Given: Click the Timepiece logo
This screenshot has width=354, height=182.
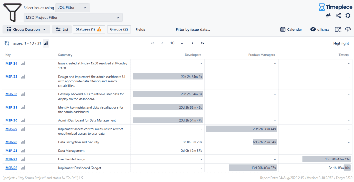Looking at the screenshot, I should pos(335,7).
